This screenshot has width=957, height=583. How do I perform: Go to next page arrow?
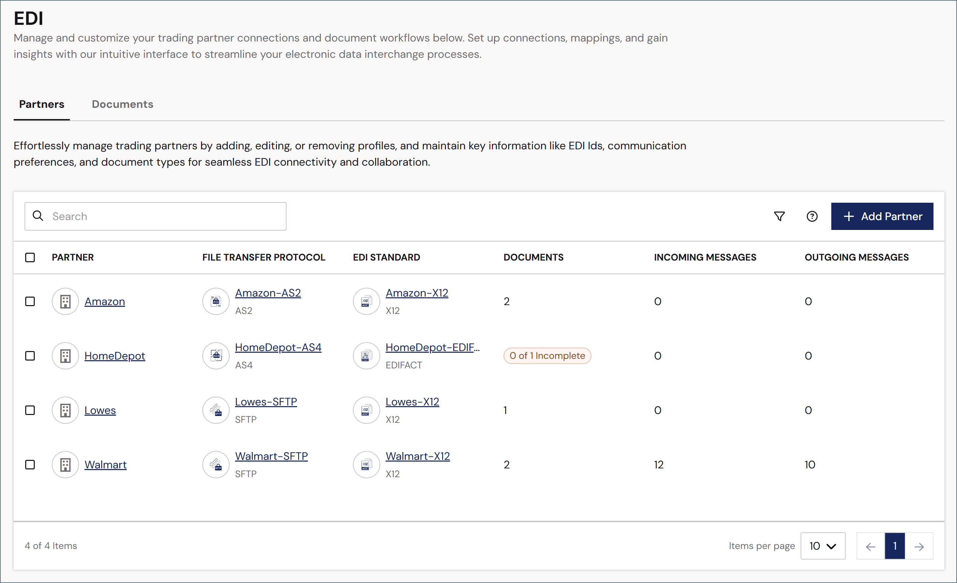point(919,546)
